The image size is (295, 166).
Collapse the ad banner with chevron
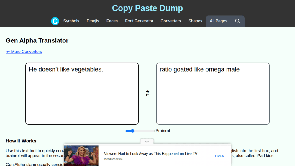147,142
